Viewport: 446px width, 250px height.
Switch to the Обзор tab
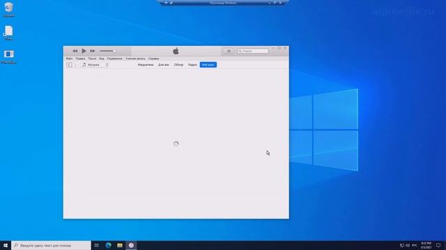coord(178,65)
